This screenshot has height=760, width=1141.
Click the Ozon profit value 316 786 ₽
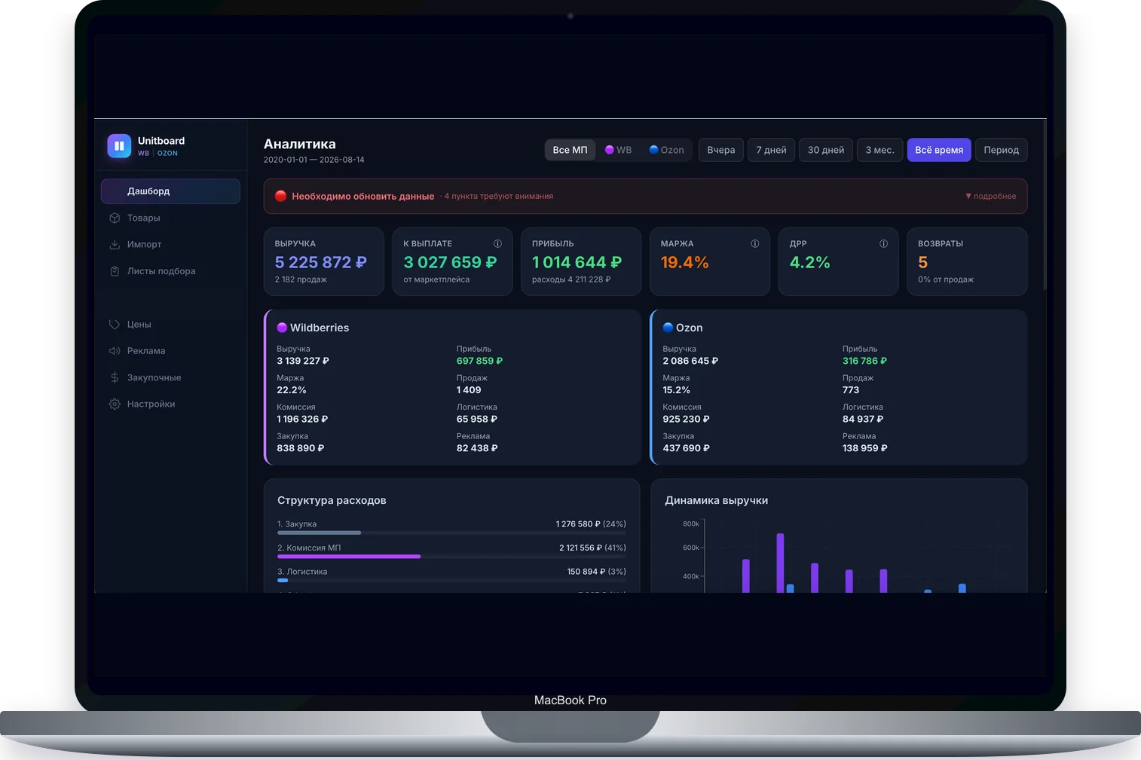click(864, 361)
